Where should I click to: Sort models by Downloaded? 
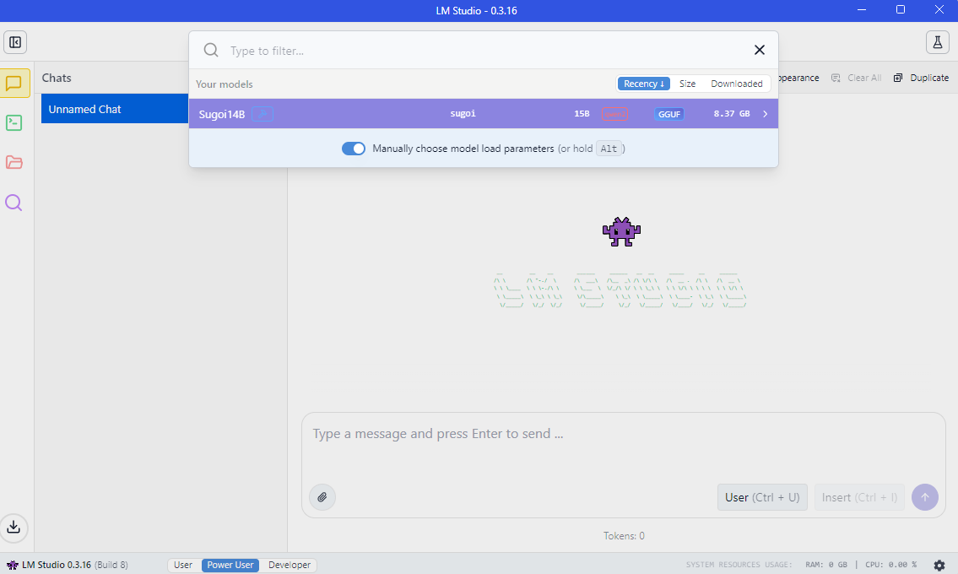(736, 84)
